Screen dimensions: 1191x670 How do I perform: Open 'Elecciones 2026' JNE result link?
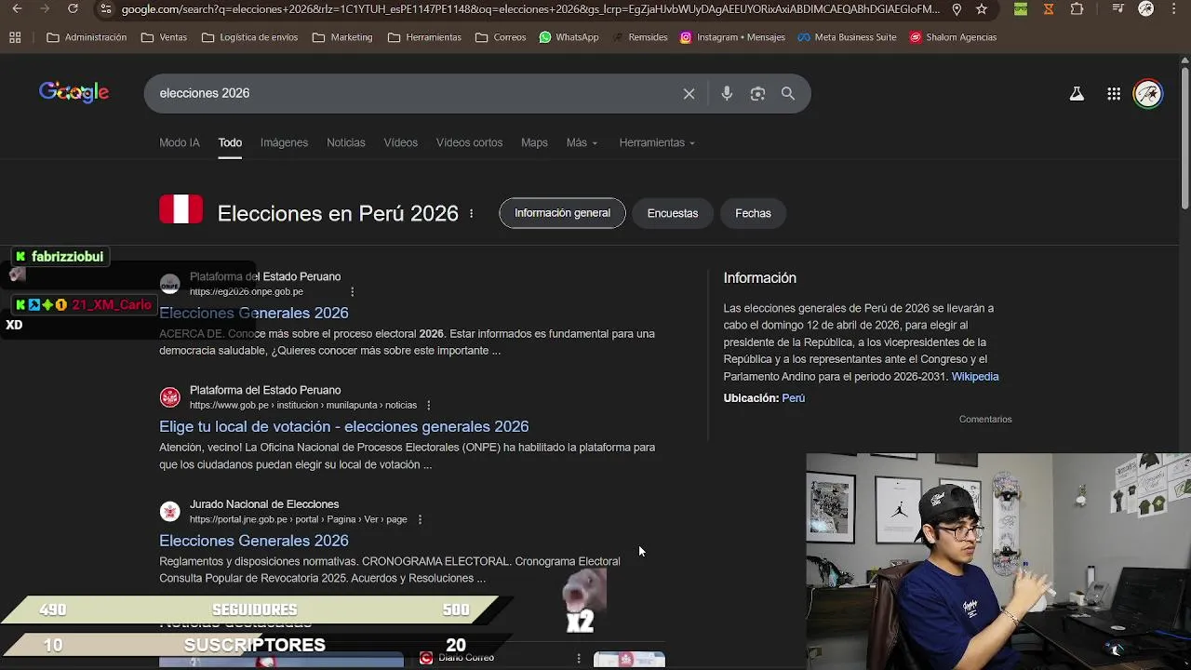point(254,541)
